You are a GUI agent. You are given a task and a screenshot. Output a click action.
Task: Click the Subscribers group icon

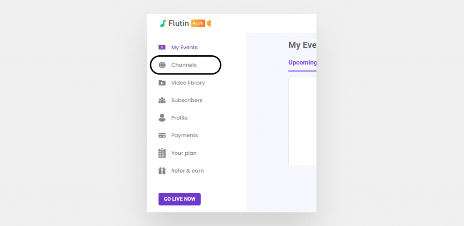click(162, 100)
